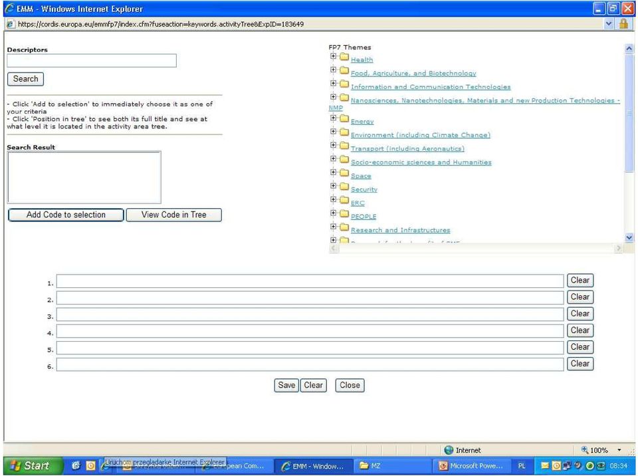
Task: Expand the ERC theme node
Action: pos(333,199)
